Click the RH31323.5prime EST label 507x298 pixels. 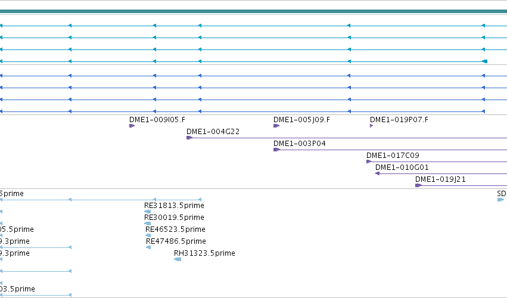[x=204, y=253]
